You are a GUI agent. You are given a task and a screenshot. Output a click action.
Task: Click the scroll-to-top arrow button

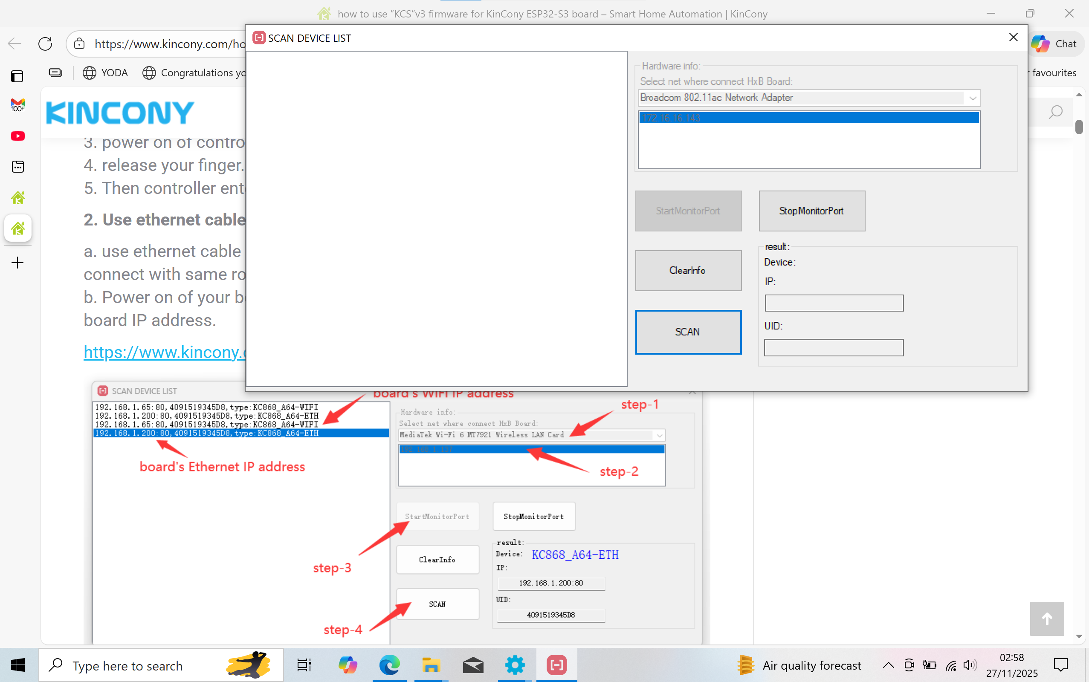coord(1047,619)
